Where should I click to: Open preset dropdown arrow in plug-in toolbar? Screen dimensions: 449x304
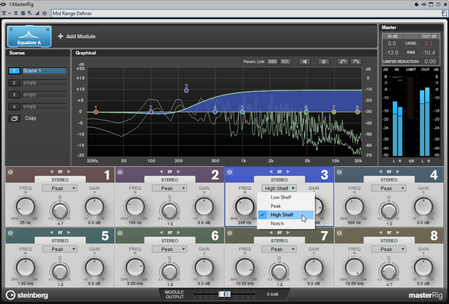point(10,13)
